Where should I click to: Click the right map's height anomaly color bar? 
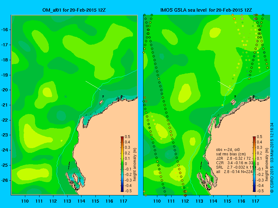(254, 164)
